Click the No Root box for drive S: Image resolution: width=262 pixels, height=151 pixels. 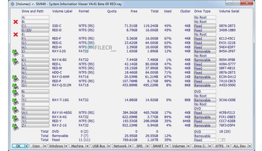(205, 96)
